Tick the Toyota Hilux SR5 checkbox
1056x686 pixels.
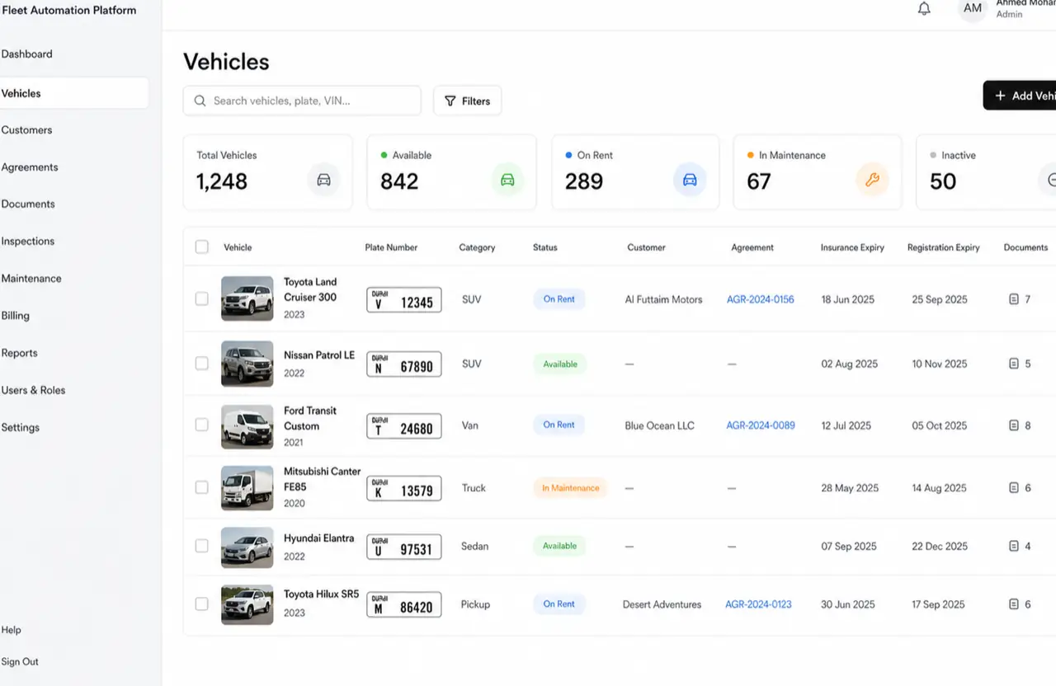pos(201,604)
